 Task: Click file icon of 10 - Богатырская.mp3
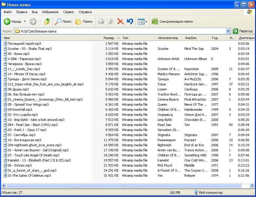[x=5, y=140]
